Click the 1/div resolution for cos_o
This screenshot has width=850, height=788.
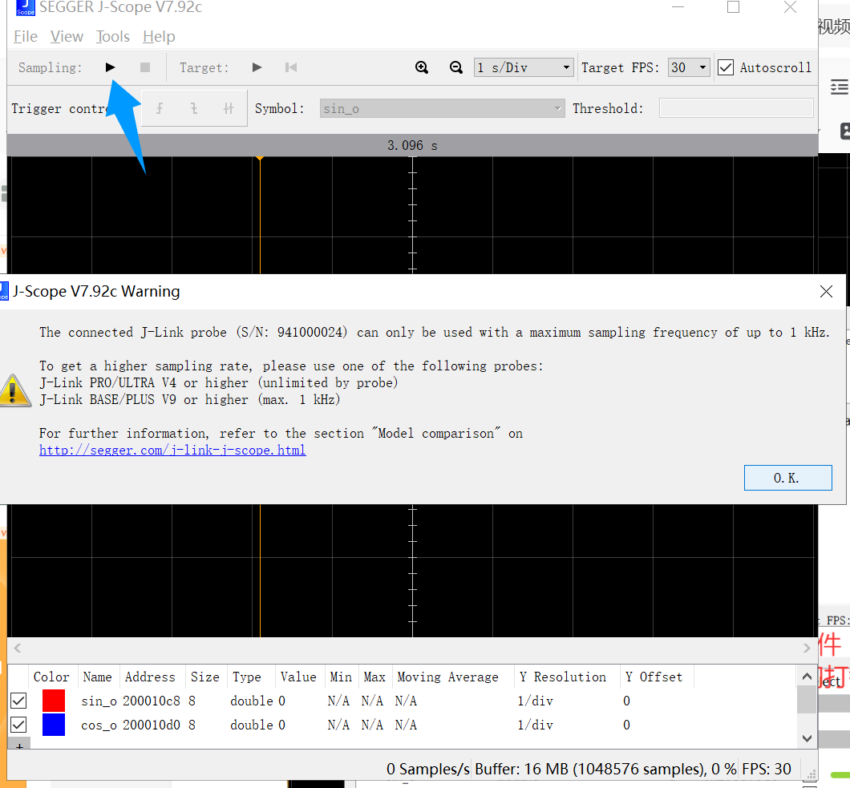pos(535,725)
